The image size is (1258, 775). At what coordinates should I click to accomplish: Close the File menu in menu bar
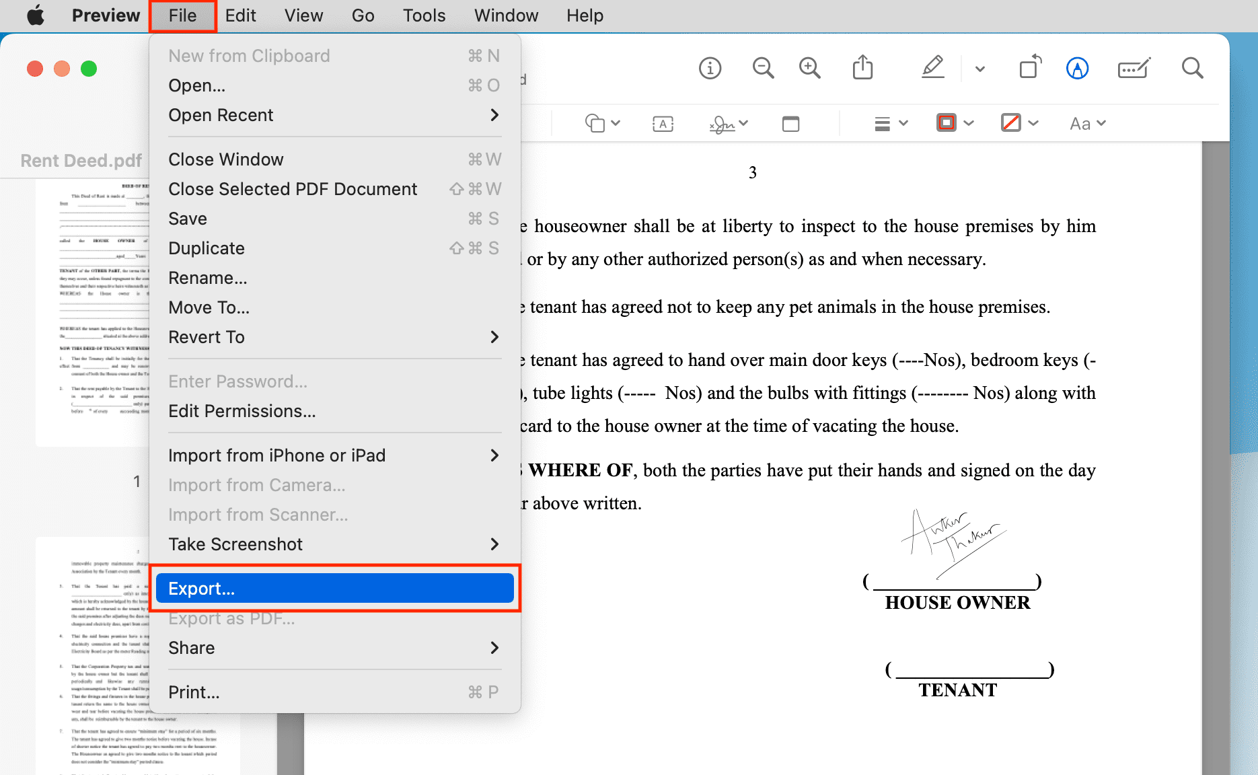pos(182,15)
